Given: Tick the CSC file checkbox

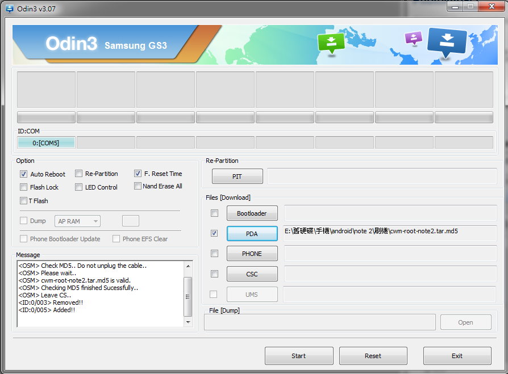Looking at the screenshot, I should tap(214, 274).
